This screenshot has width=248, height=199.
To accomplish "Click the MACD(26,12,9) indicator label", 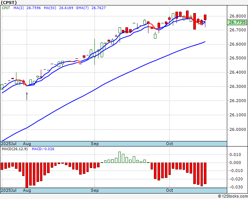I will pos(15,149).
